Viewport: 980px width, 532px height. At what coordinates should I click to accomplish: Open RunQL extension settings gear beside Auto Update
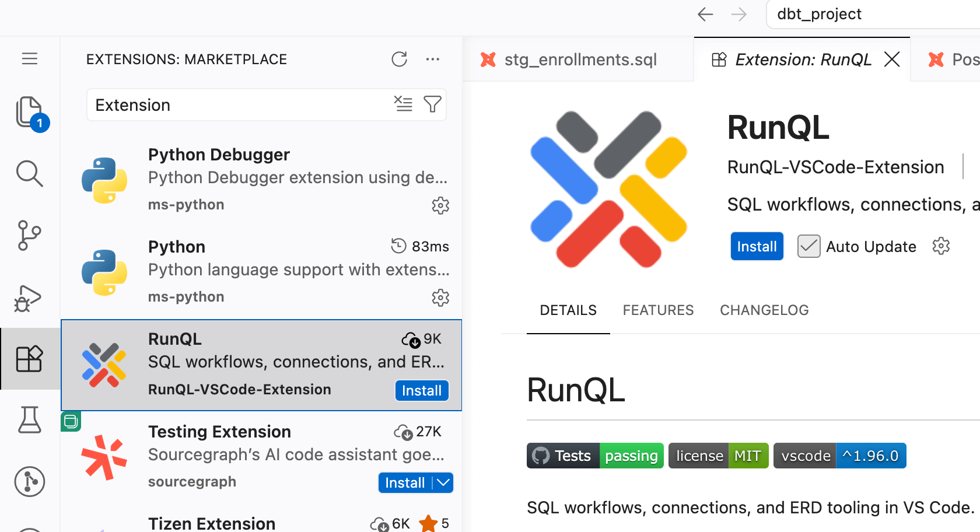tap(941, 246)
